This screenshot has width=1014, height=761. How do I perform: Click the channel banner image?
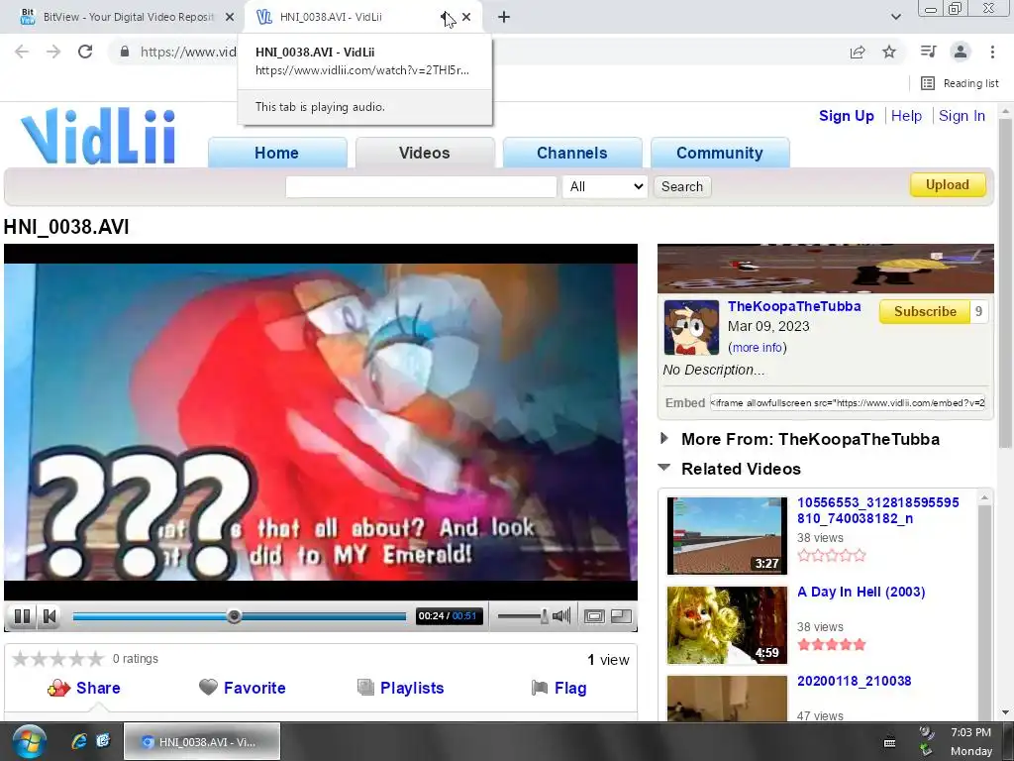coord(826,269)
